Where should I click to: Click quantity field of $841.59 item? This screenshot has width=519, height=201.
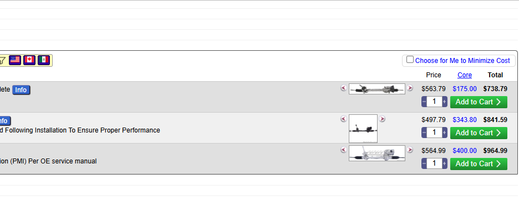434,133
